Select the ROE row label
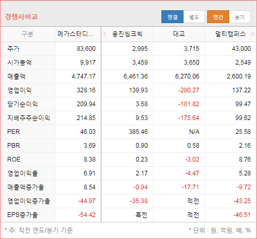This screenshot has width=257, height=239. pos(14,160)
